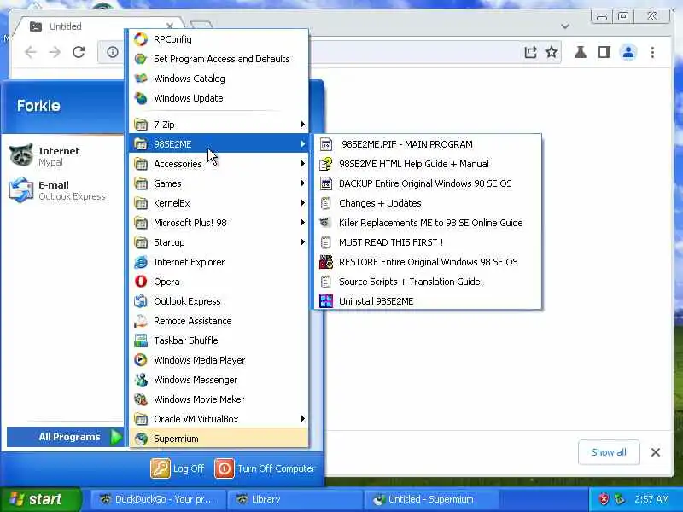Expand the 7-Zip submenu
Screen dimensions: 683x512
[x=219, y=125]
